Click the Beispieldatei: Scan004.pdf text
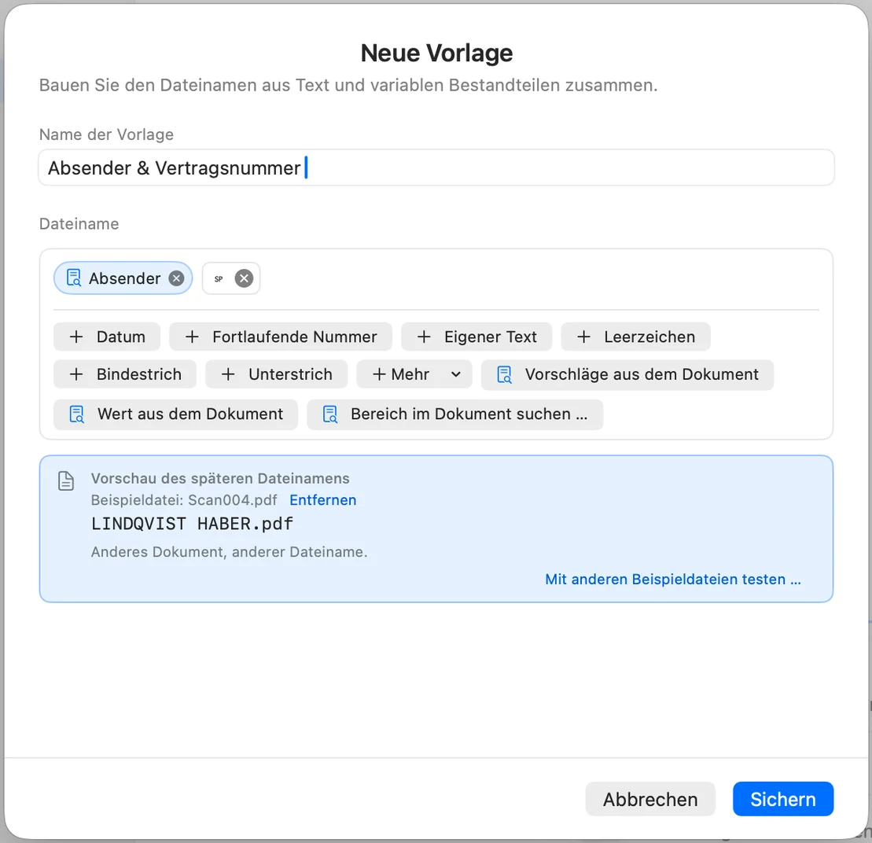This screenshot has height=843, width=872. (184, 500)
